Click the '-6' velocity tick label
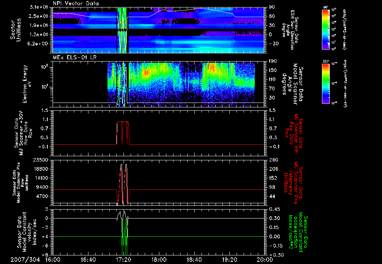The height and width of the screenshot is (264, 382). point(45,246)
